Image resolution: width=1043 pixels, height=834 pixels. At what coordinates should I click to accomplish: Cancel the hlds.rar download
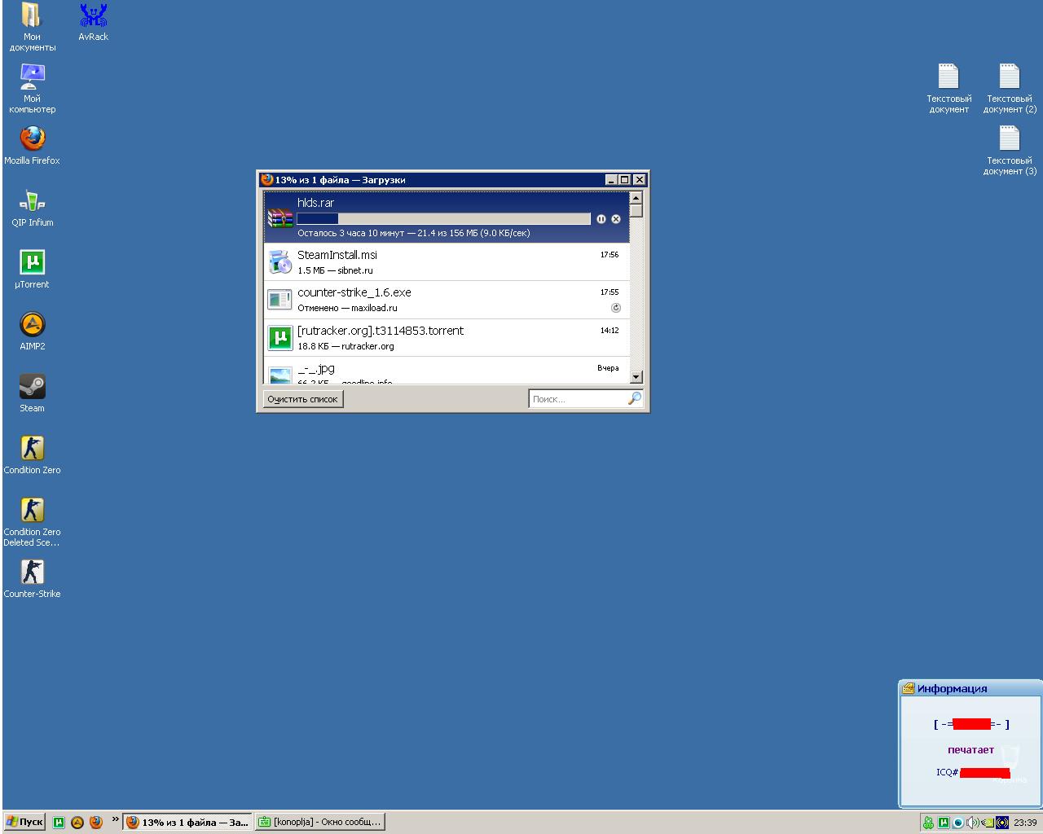pos(616,219)
